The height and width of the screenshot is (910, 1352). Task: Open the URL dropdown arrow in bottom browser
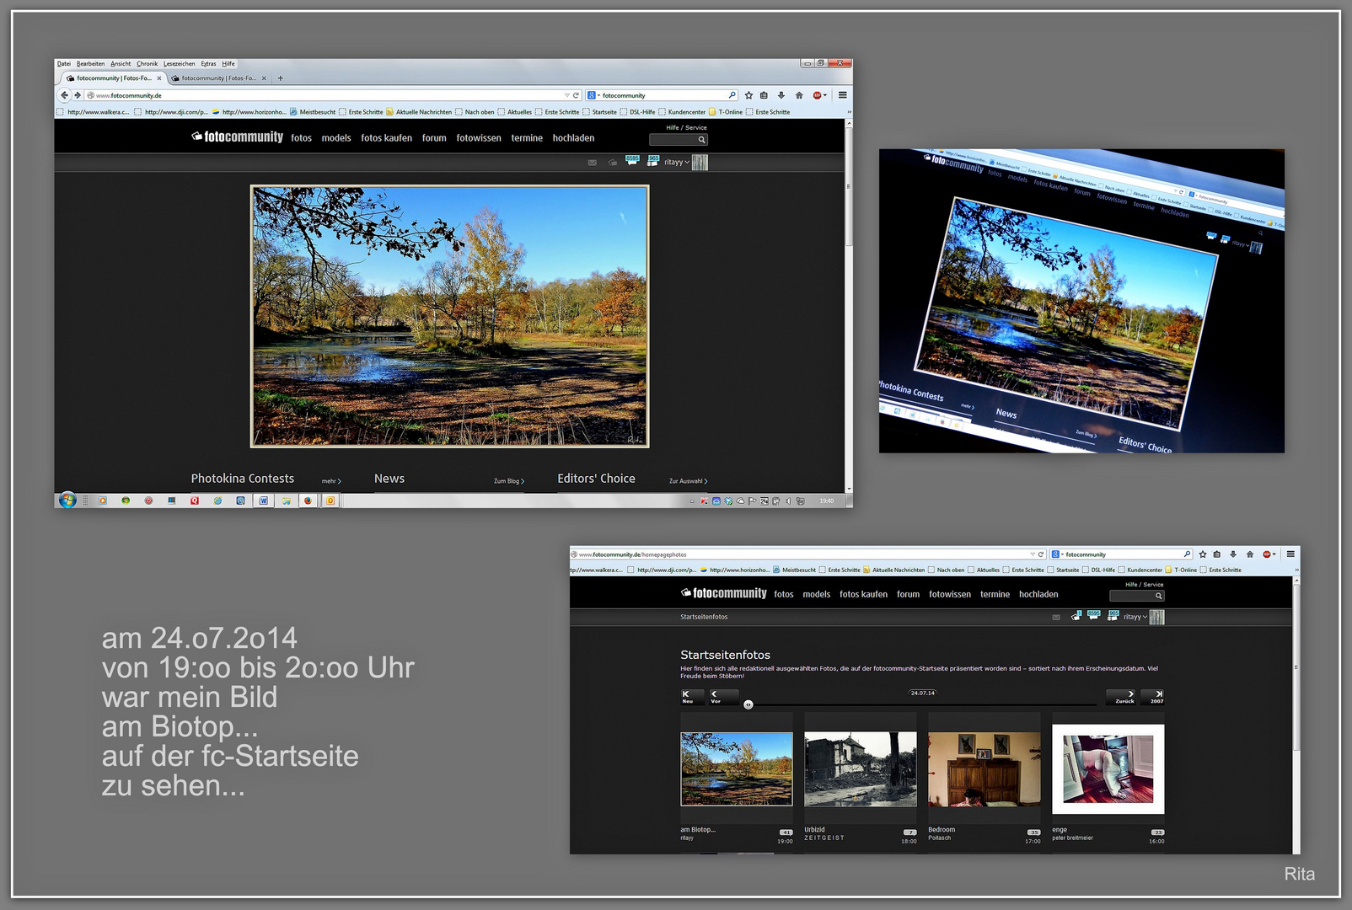tap(1033, 554)
